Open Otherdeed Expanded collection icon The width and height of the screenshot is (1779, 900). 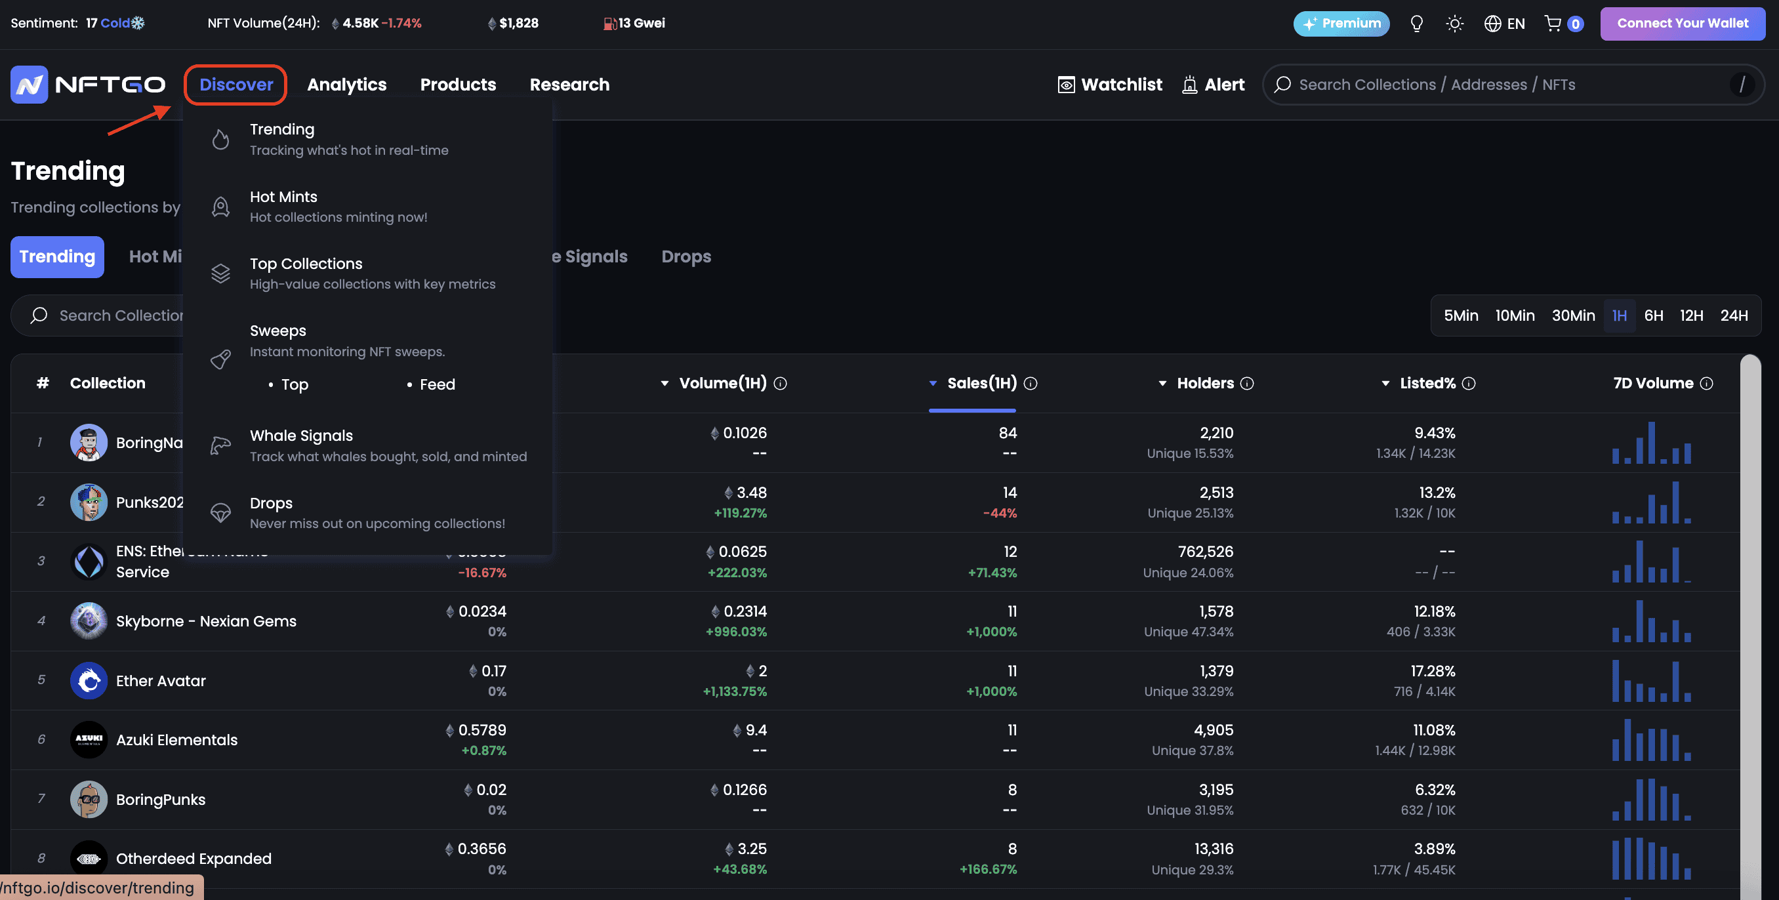[89, 859]
